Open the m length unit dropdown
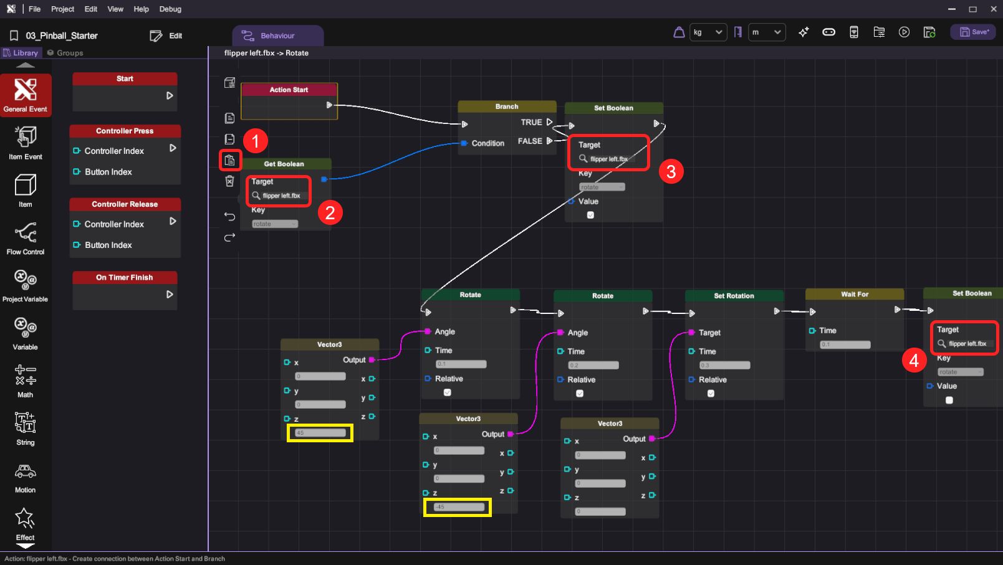 pos(766,32)
